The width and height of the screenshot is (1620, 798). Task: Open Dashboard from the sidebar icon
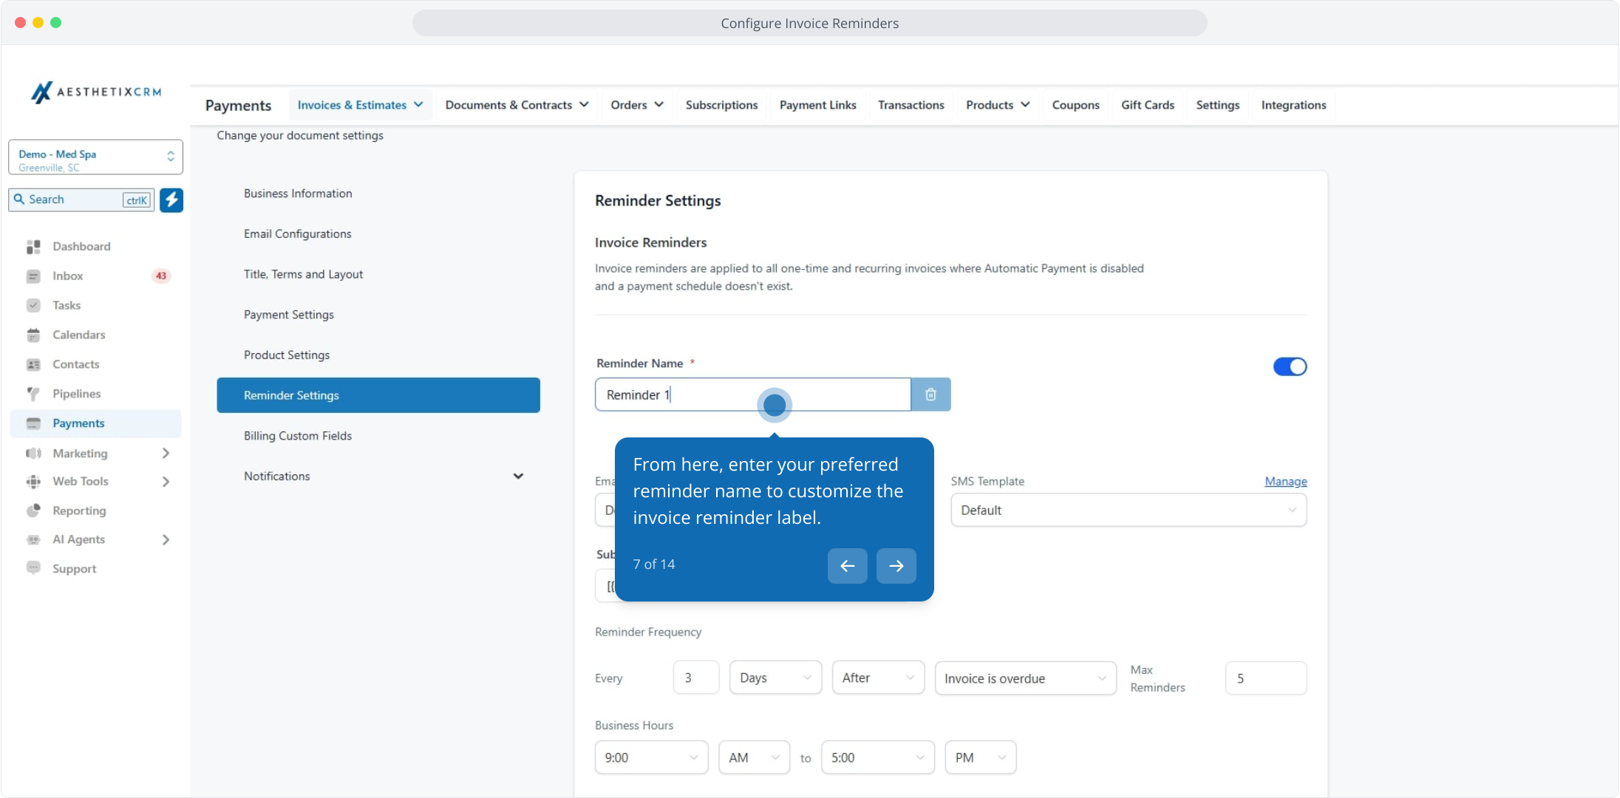tap(33, 246)
